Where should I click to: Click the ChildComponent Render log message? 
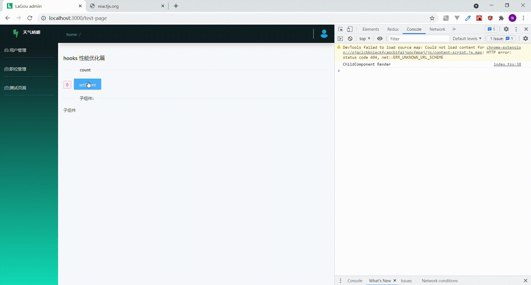367,64
